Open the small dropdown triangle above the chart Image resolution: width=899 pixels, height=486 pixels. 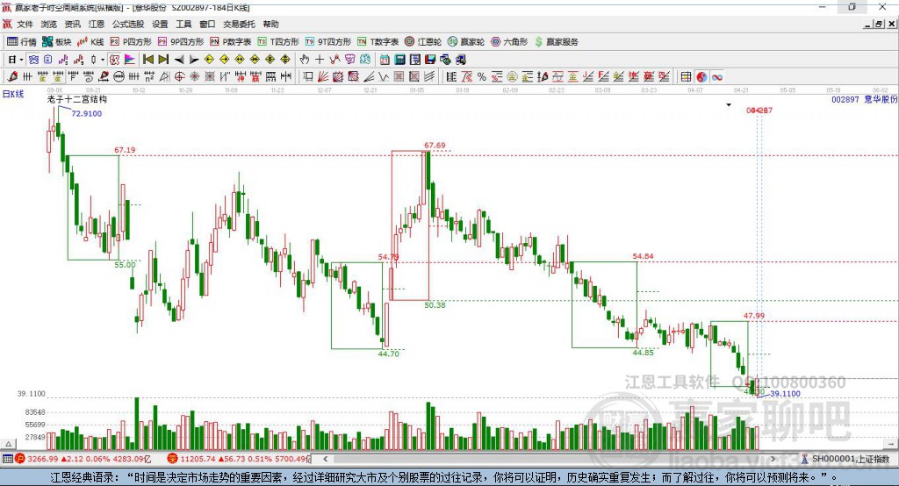click(729, 105)
